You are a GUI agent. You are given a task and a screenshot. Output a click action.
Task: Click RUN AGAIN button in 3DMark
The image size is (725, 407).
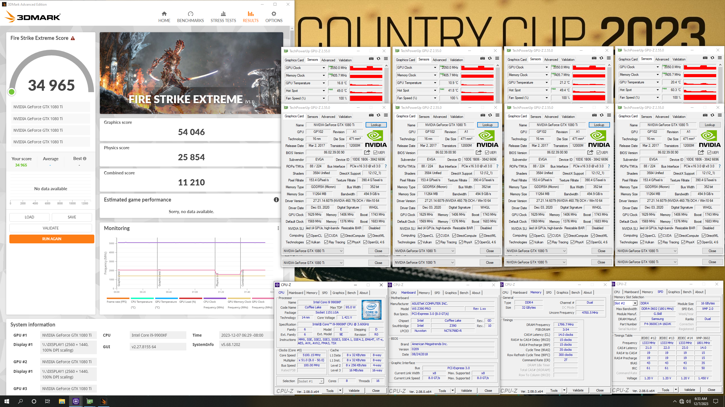(x=52, y=239)
